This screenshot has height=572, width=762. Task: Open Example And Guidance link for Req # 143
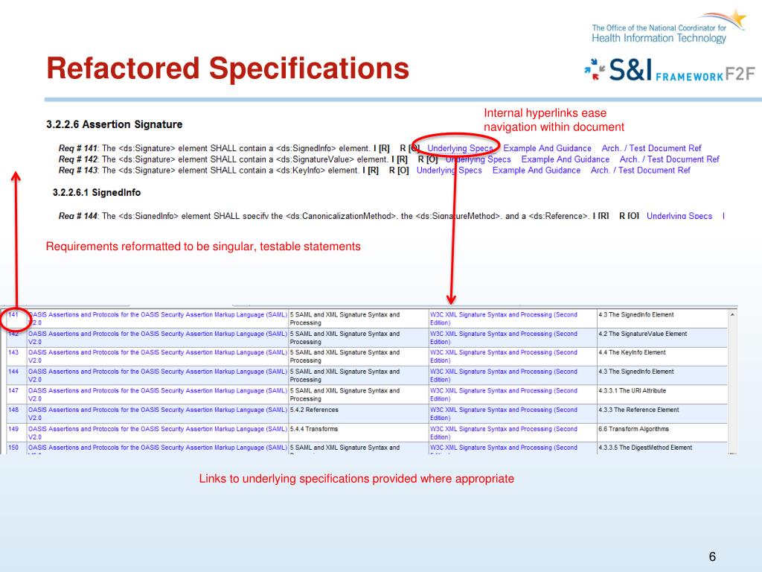536,171
